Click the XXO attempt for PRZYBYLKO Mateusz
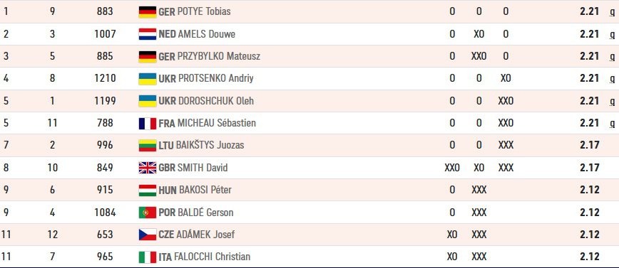This screenshot has width=619, height=268. 479,56
